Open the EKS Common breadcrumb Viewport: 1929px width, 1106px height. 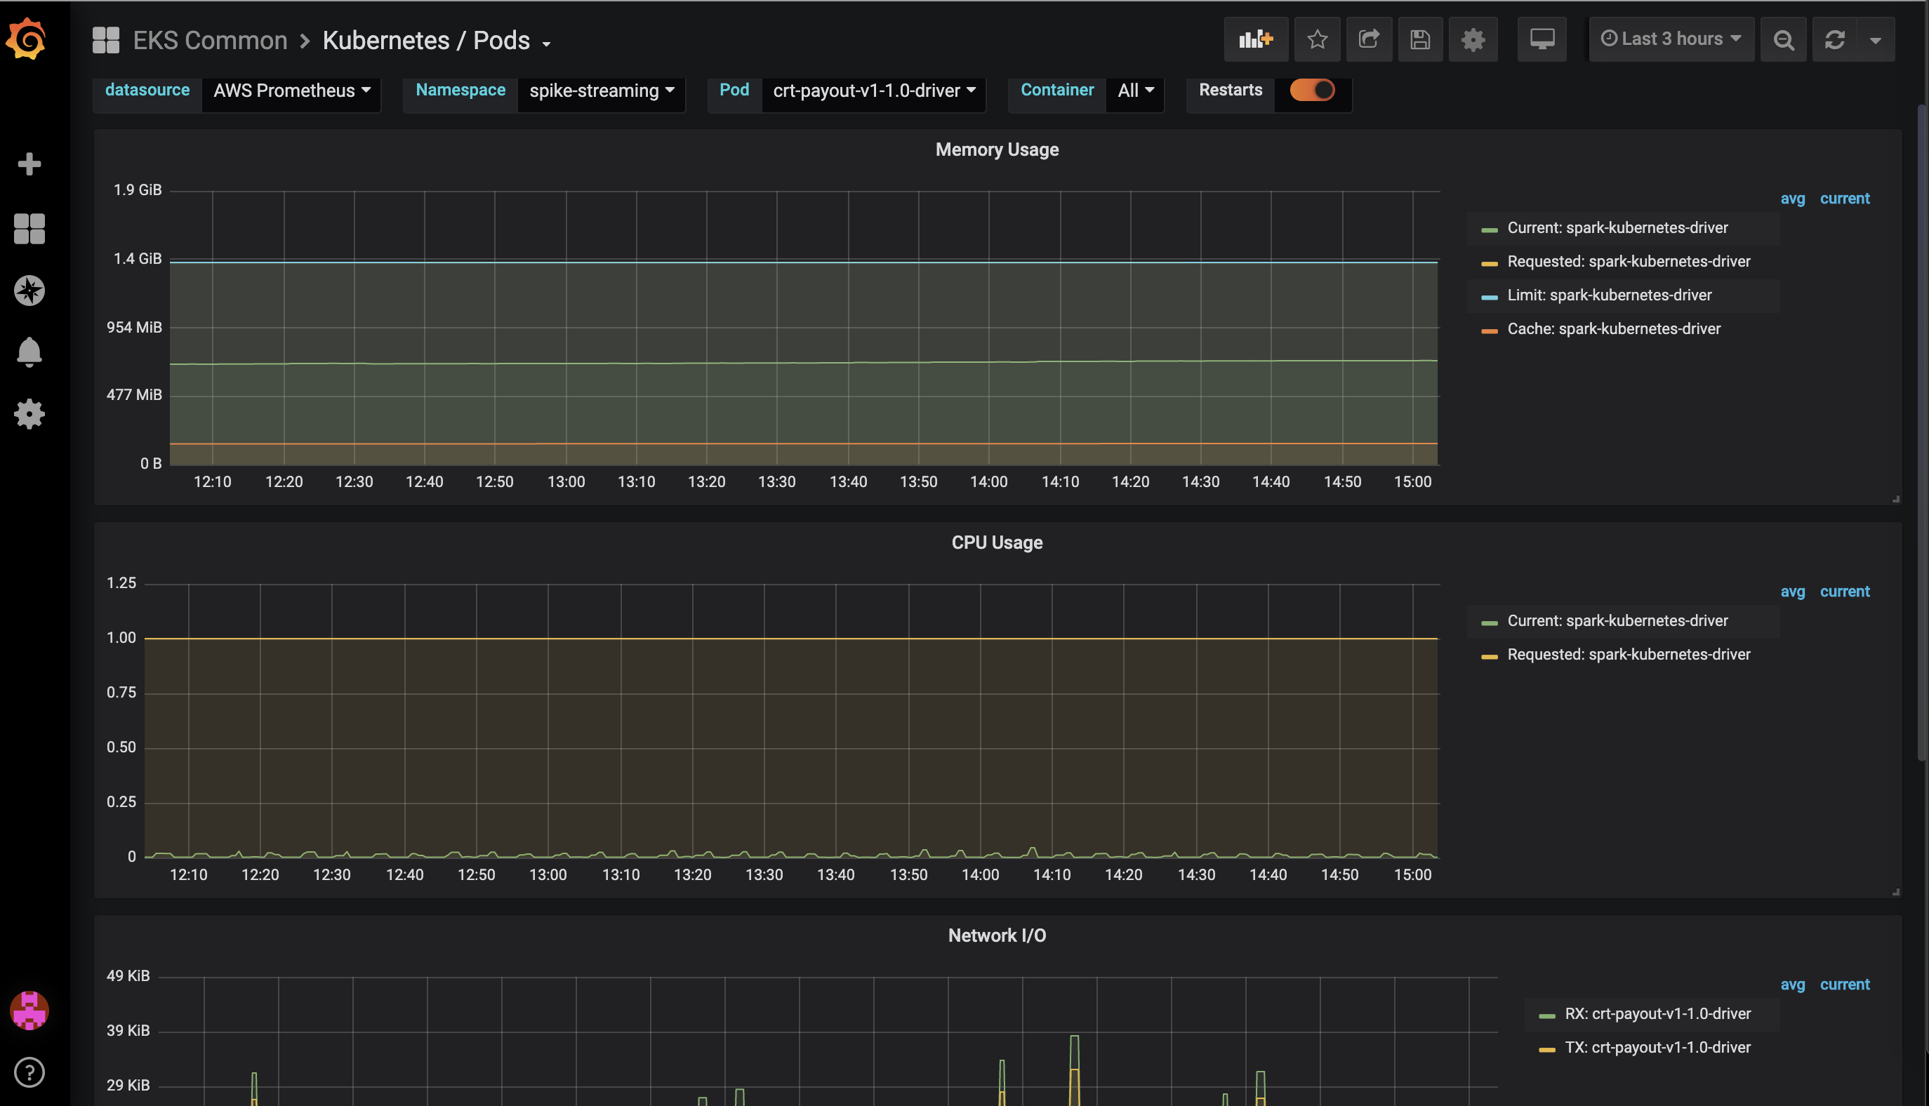[210, 39]
